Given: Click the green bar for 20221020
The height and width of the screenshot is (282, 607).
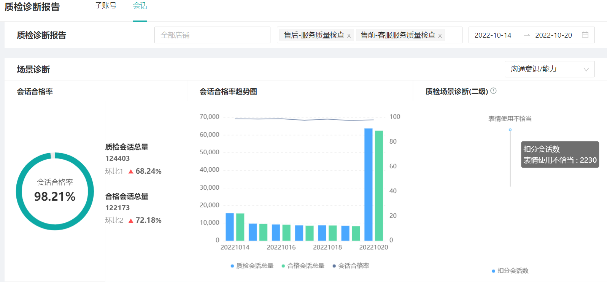Looking at the screenshot, I should (x=379, y=185).
